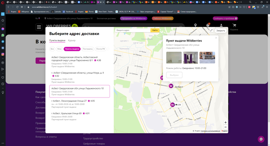270x146 pixels.
Task: Click the tab search magnifier icon
Action: pos(250,2)
